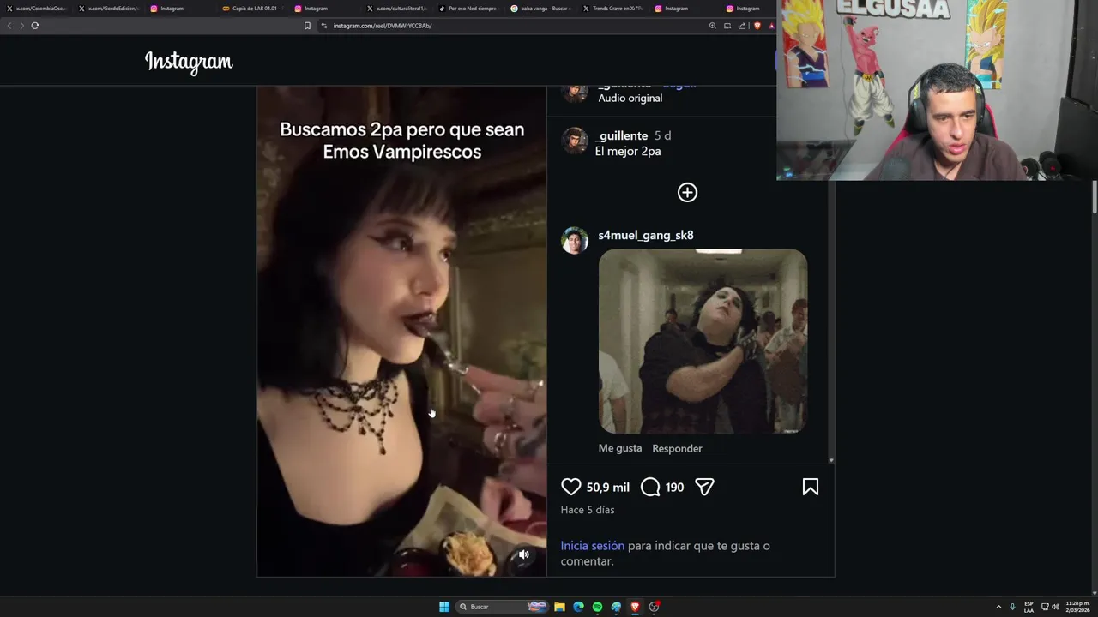Click the Audio original label
1098x617 pixels.
click(630, 98)
